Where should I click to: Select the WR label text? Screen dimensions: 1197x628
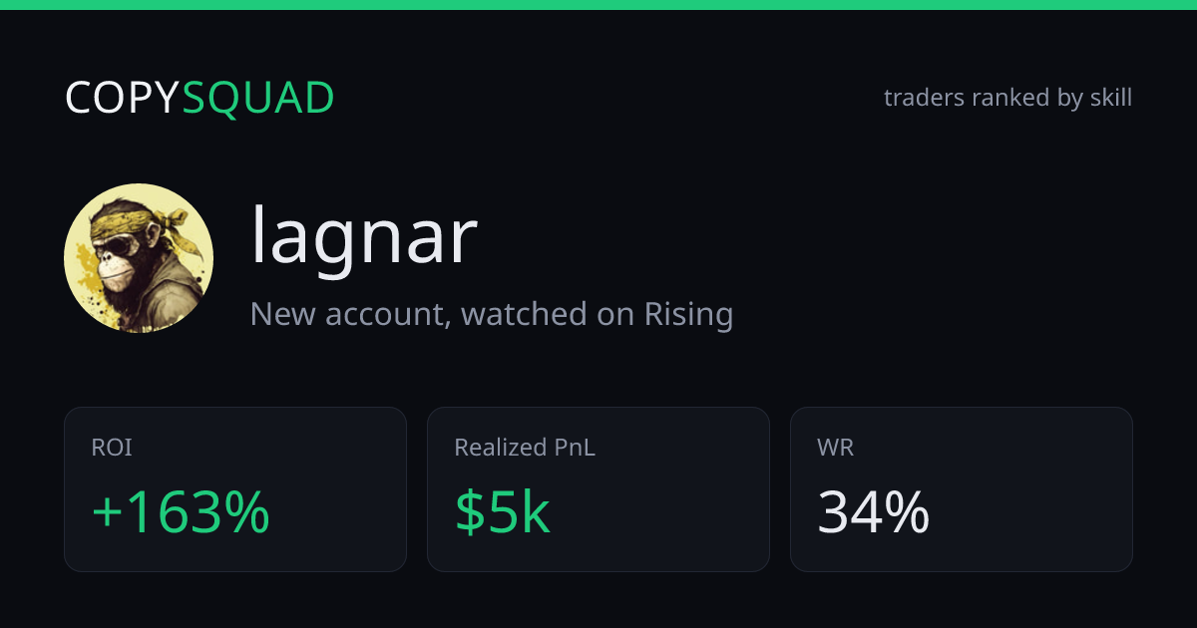[x=836, y=449]
